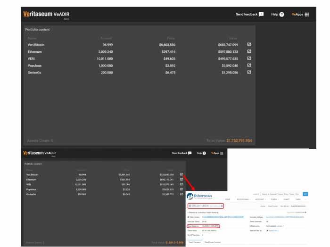Open Populous external link icon in lower portfolio
Image resolution: width=330 pixels, height=247 pixels.
(x=181, y=189)
